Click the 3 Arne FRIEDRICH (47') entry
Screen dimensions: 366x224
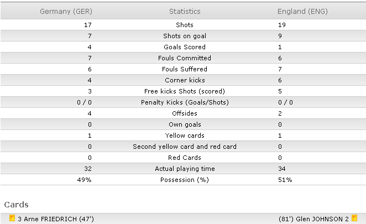56,219
